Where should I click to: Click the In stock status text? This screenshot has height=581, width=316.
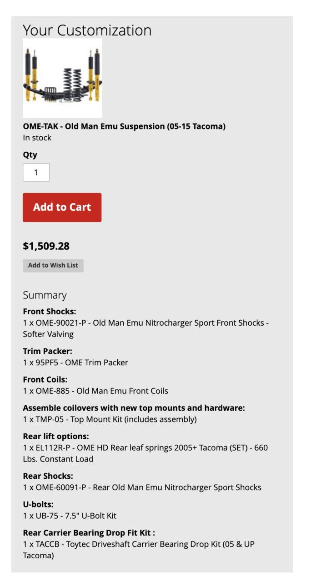[37, 138]
